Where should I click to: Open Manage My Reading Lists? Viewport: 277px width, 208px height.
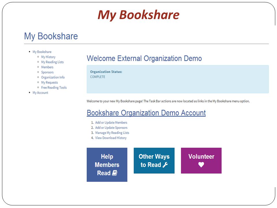click(112, 133)
